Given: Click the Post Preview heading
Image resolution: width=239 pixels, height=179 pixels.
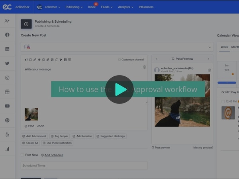Looking at the screenshot, I should tap(182, 59).
